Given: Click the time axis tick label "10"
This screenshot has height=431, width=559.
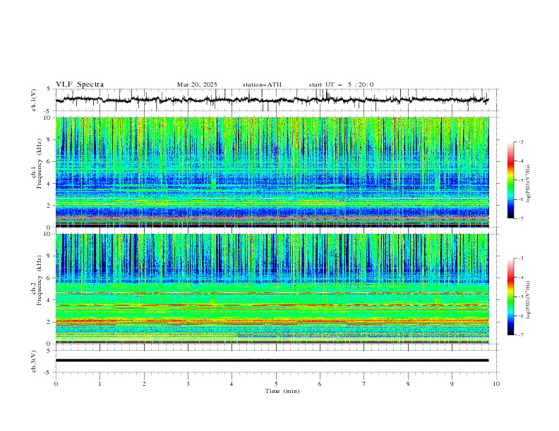Looking at the screenshot, I should [x=496, y=384].
